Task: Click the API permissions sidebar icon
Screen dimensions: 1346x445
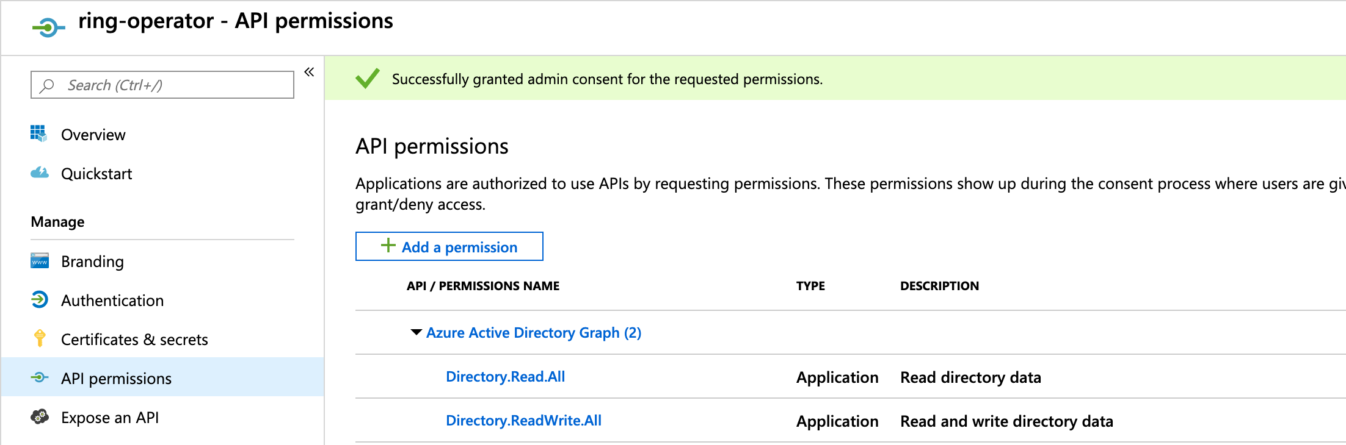Action: 40,377
